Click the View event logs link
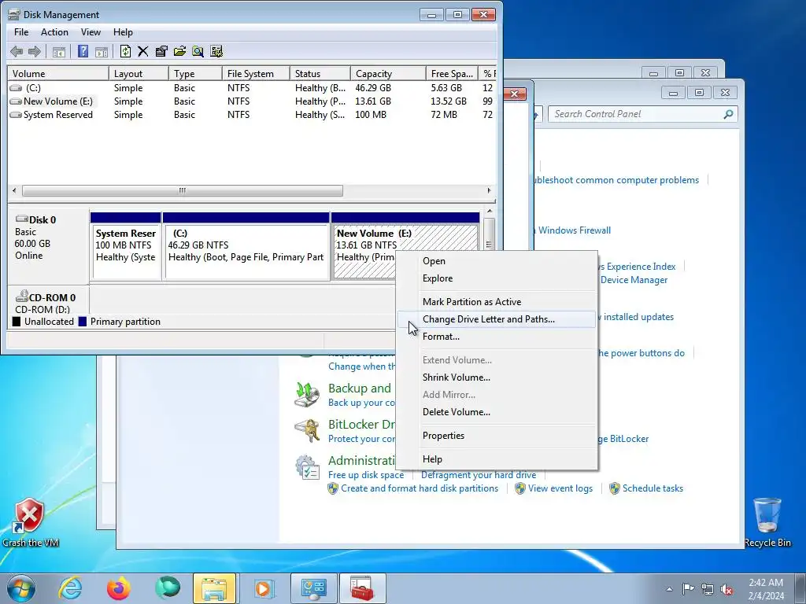 pyautogui.click(x=560, y=488)
